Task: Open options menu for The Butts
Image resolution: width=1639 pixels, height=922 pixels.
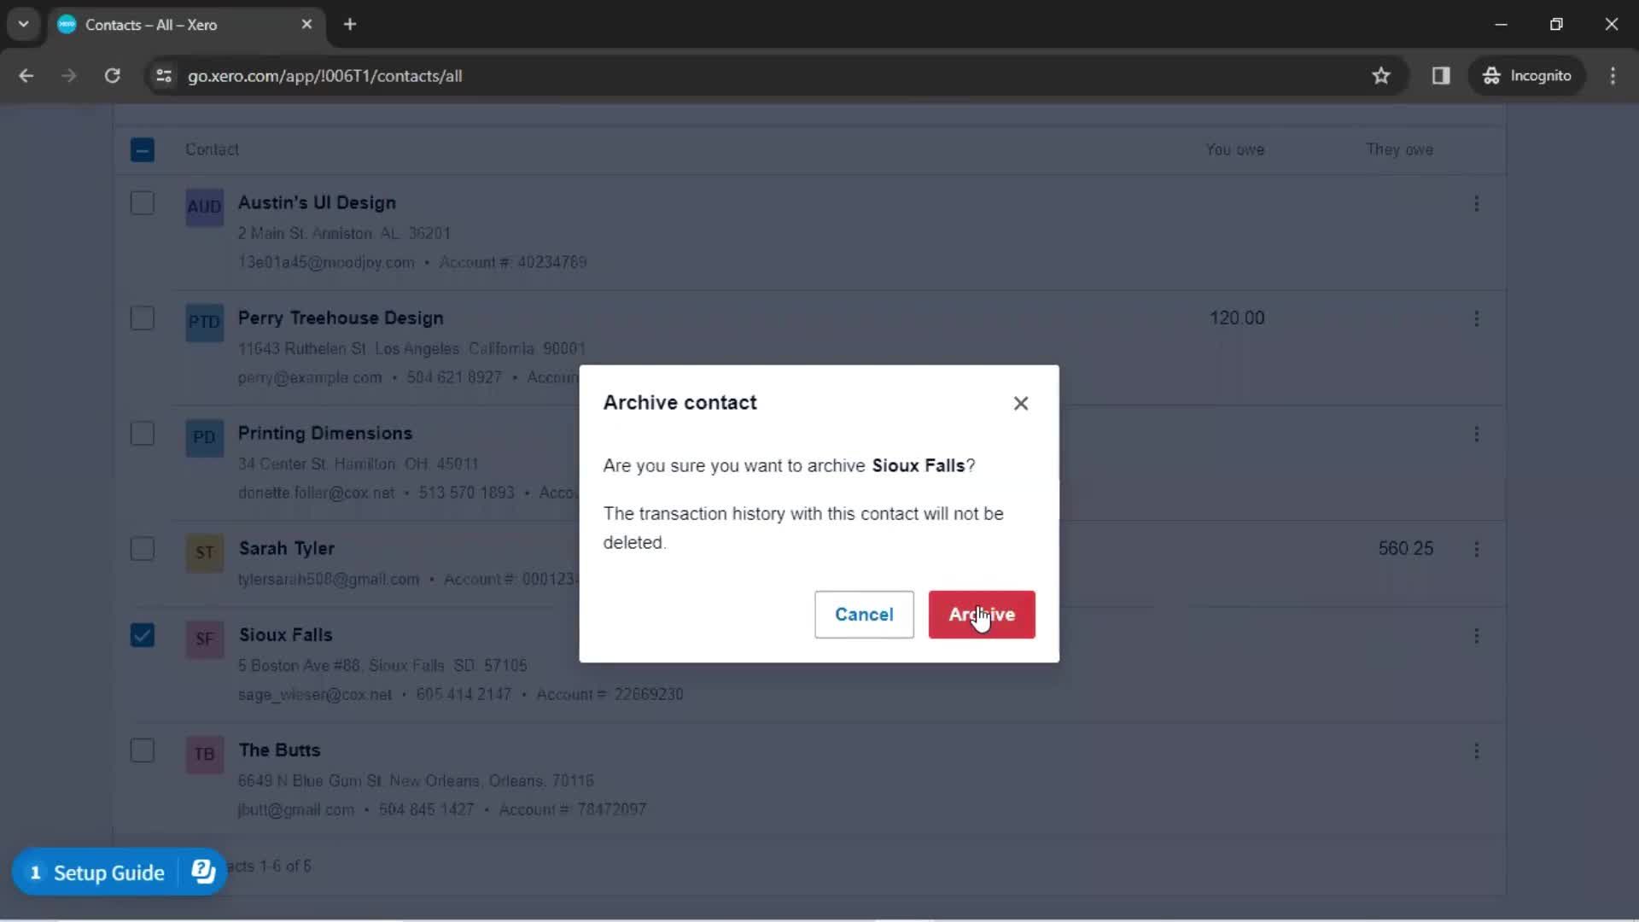Action: (1476, 750)
